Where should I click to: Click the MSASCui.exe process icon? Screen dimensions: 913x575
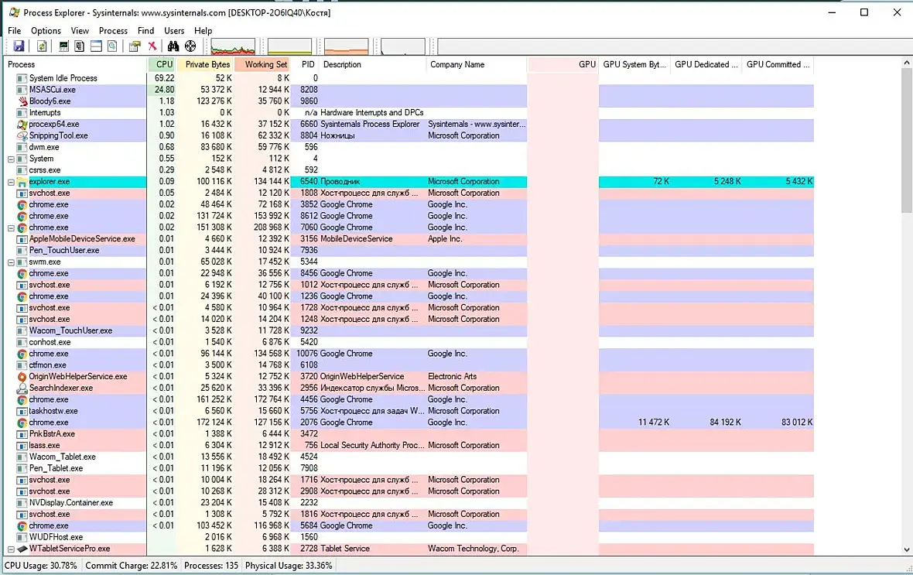(22, 90)
